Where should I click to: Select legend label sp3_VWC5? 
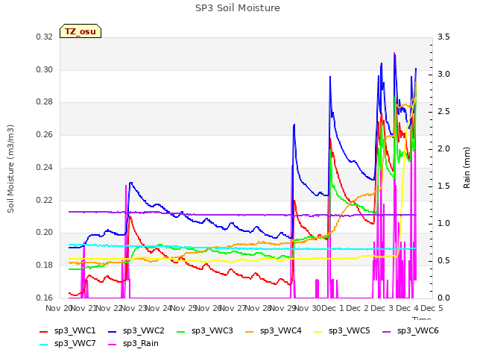350,331
